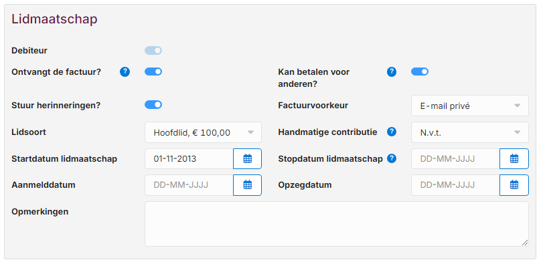The width and height of the screenshot is (541, 266).
Task: Expand the Factuurvoorkeur dropdown
Action: click(x=470, y=106)
